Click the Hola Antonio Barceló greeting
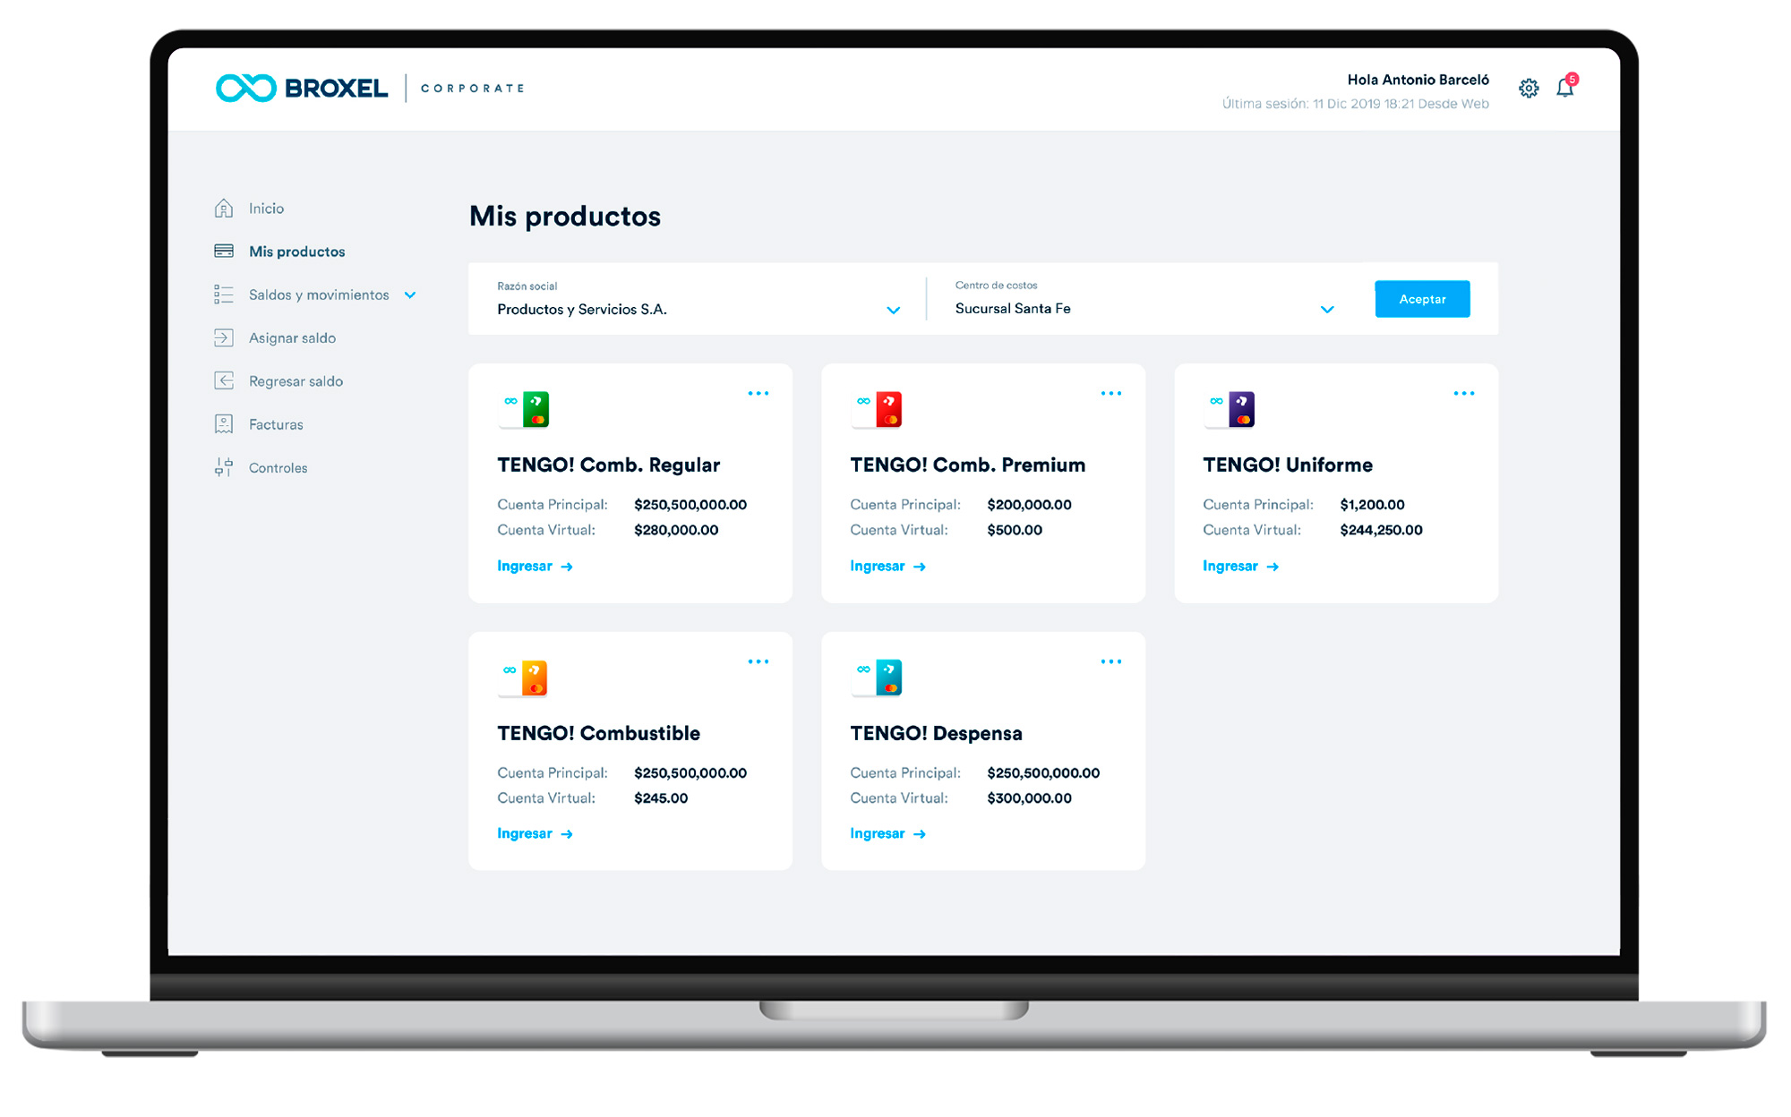Viewport: 1791px width, 1117px height. click(x=1418, y=80)
